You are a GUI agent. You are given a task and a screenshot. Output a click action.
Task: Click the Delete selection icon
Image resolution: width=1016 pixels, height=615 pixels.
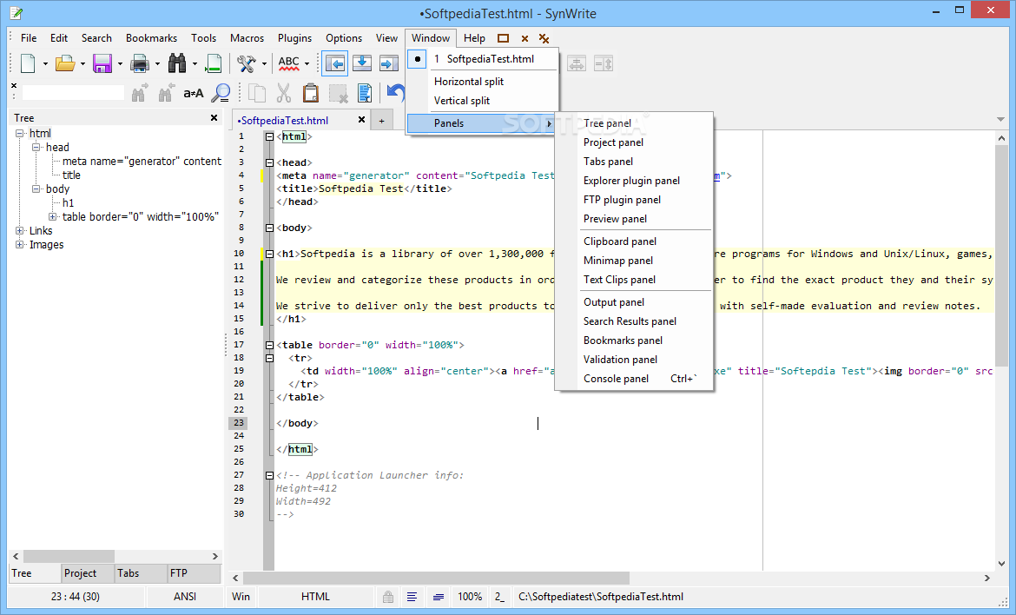pos(339,93)
